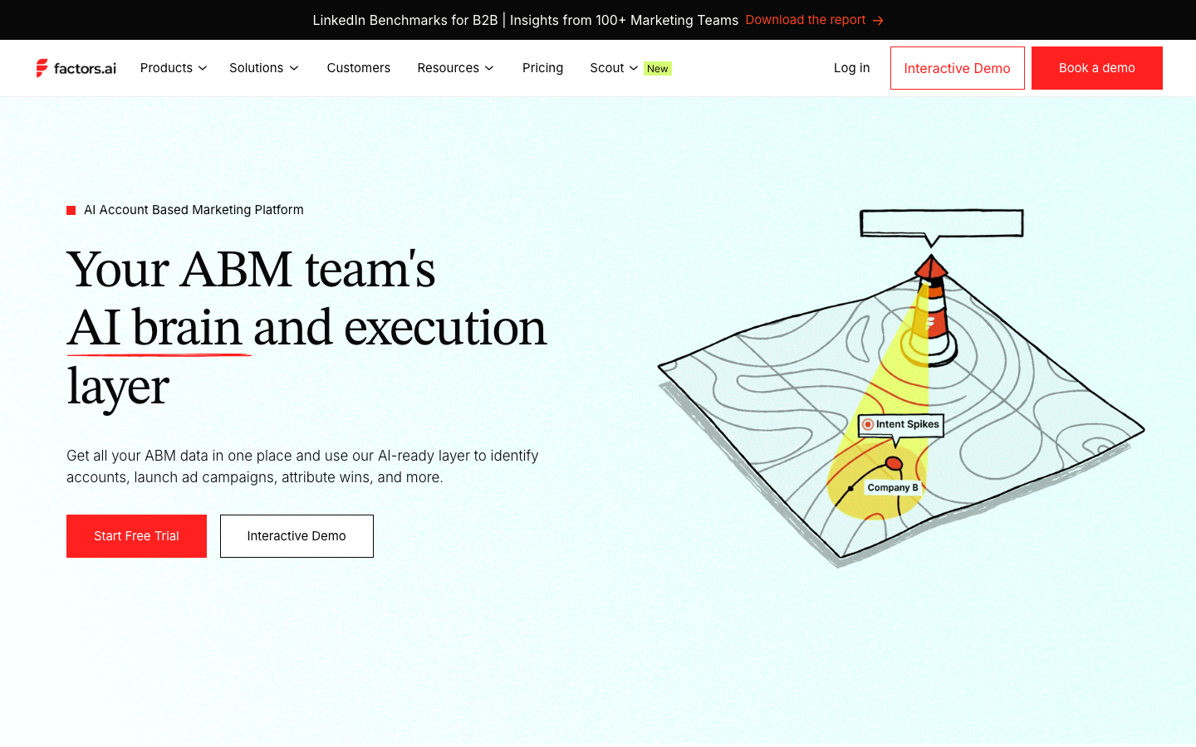Click the arrow icon after Download the report
This screenshot has width=1196, height=747.
(x=878, y=20)
